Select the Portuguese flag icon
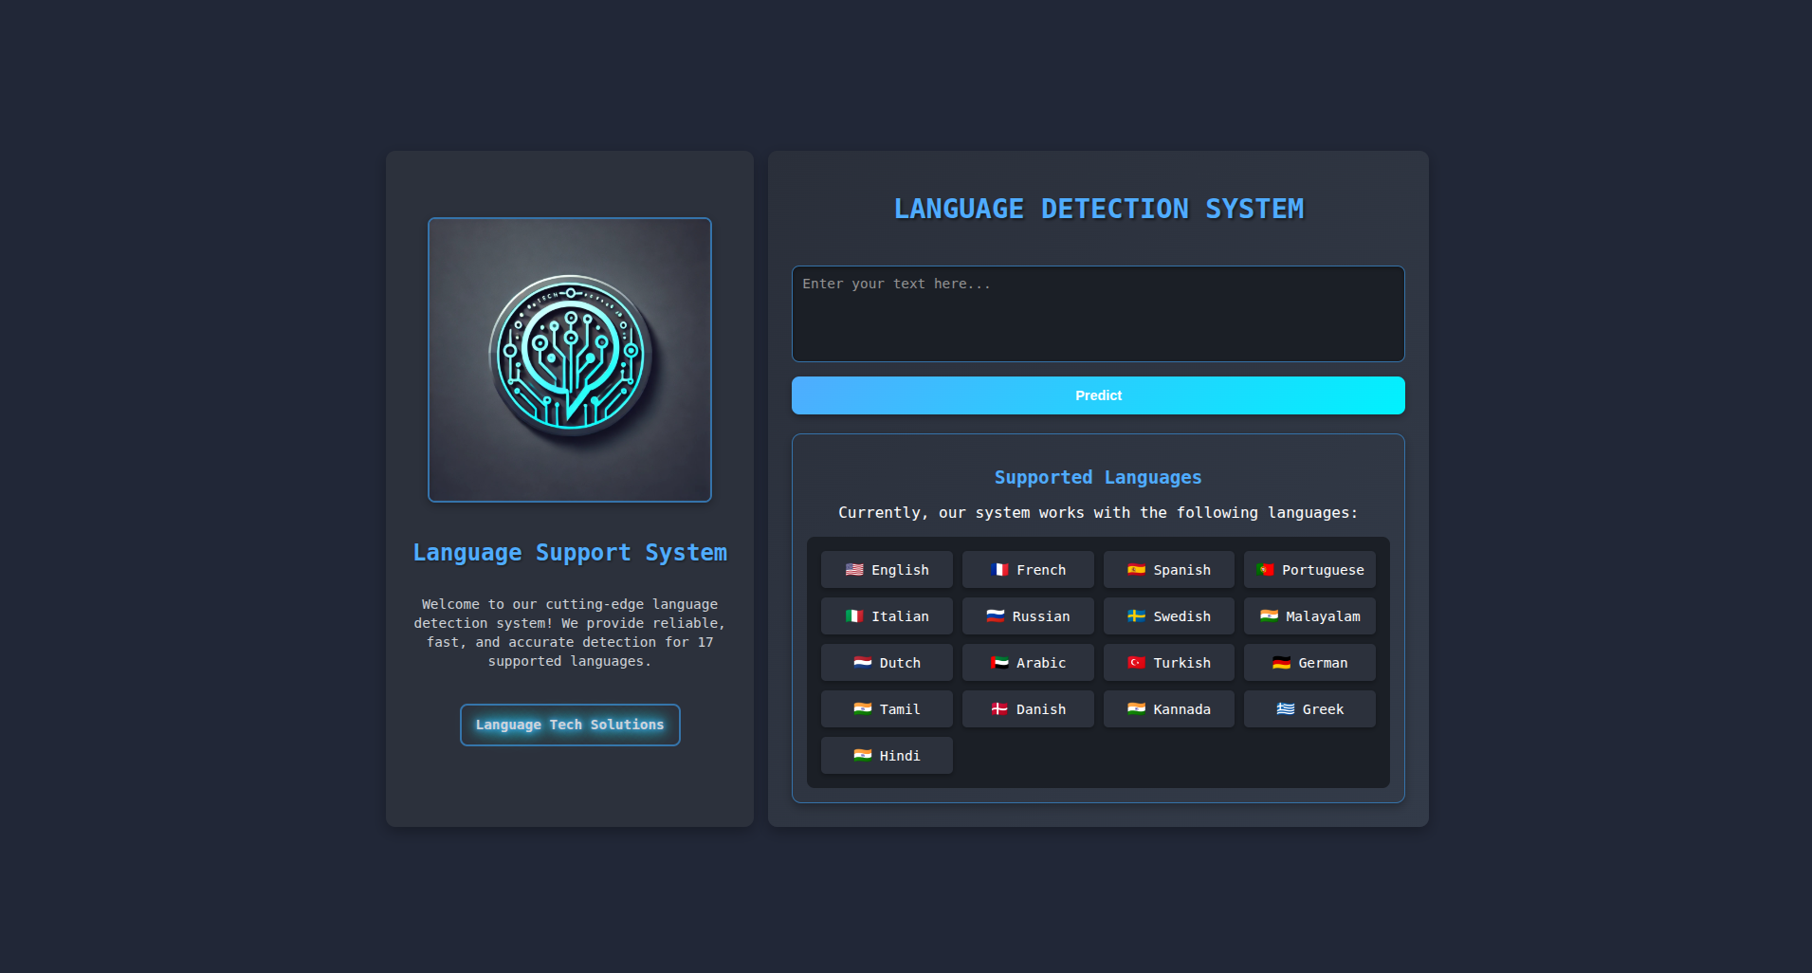The width and height of the screenshot is (1812, 973). pos(1265,569)
